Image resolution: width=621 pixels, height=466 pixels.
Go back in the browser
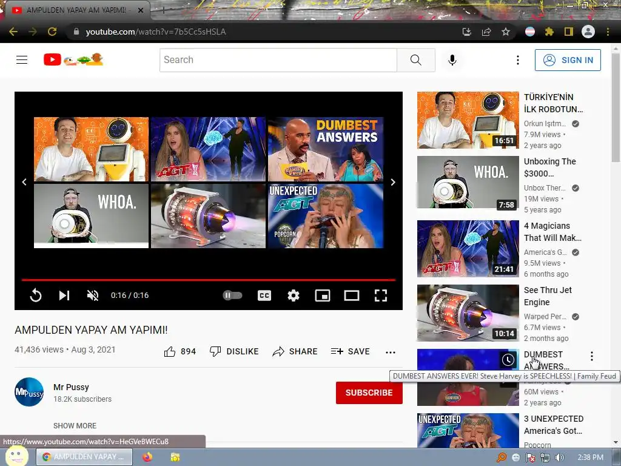click(x=13, y=32)
